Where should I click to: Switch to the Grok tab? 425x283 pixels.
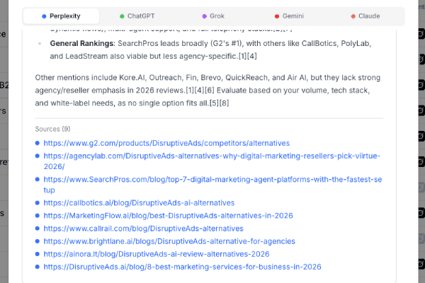pos(213,16)
